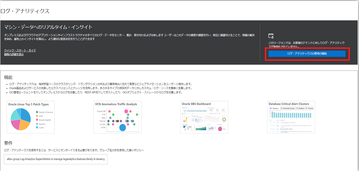359x171 pixels.
Task: Open Oracle Linux Top 5 Patch Types thumbnail
Action: pyautogui.click(x=31, y=117)
